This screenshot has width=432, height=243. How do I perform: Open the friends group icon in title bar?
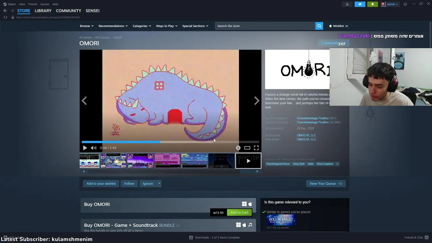[347, 4]
